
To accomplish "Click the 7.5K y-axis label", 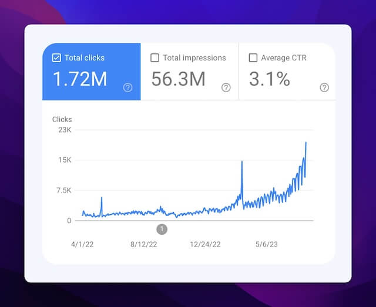I will click(64, 191).
